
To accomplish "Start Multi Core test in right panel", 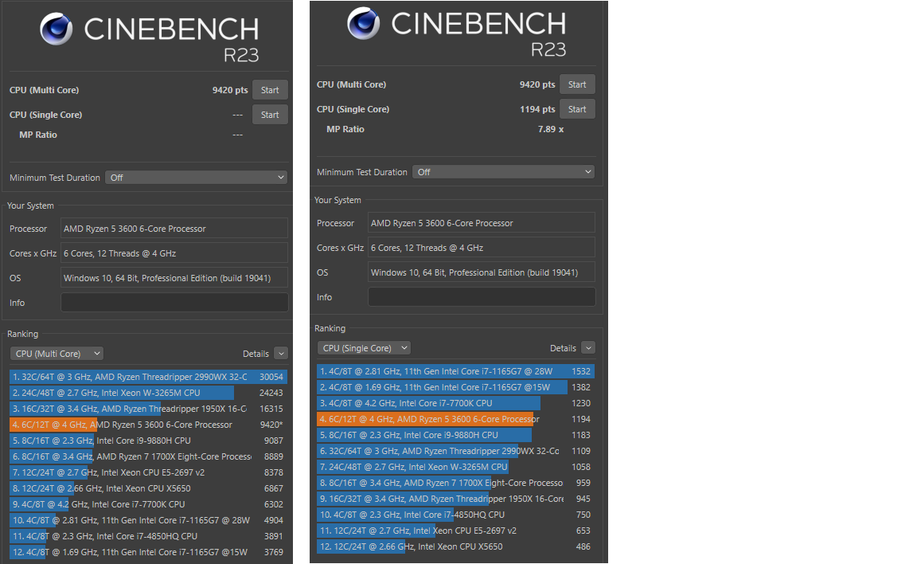I will (576, 84).
